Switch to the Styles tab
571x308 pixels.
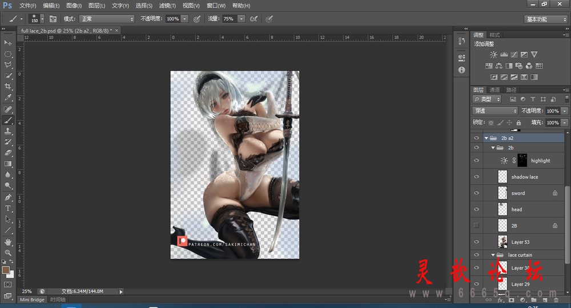pos(494,35)
